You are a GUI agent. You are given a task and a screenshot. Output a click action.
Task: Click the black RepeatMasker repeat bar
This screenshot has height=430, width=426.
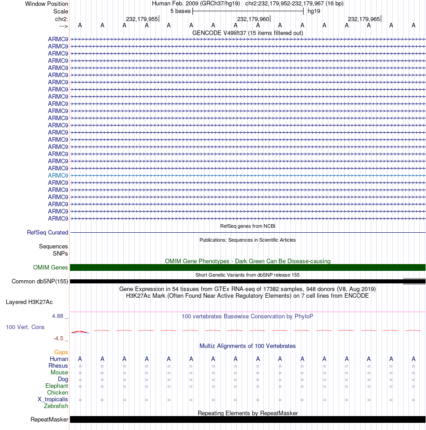coord(248,420)
